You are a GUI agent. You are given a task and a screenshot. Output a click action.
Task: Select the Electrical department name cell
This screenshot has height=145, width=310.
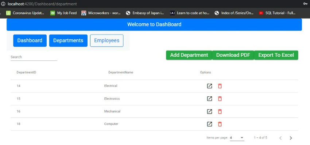pyautogui.click(x=111, y=86)
